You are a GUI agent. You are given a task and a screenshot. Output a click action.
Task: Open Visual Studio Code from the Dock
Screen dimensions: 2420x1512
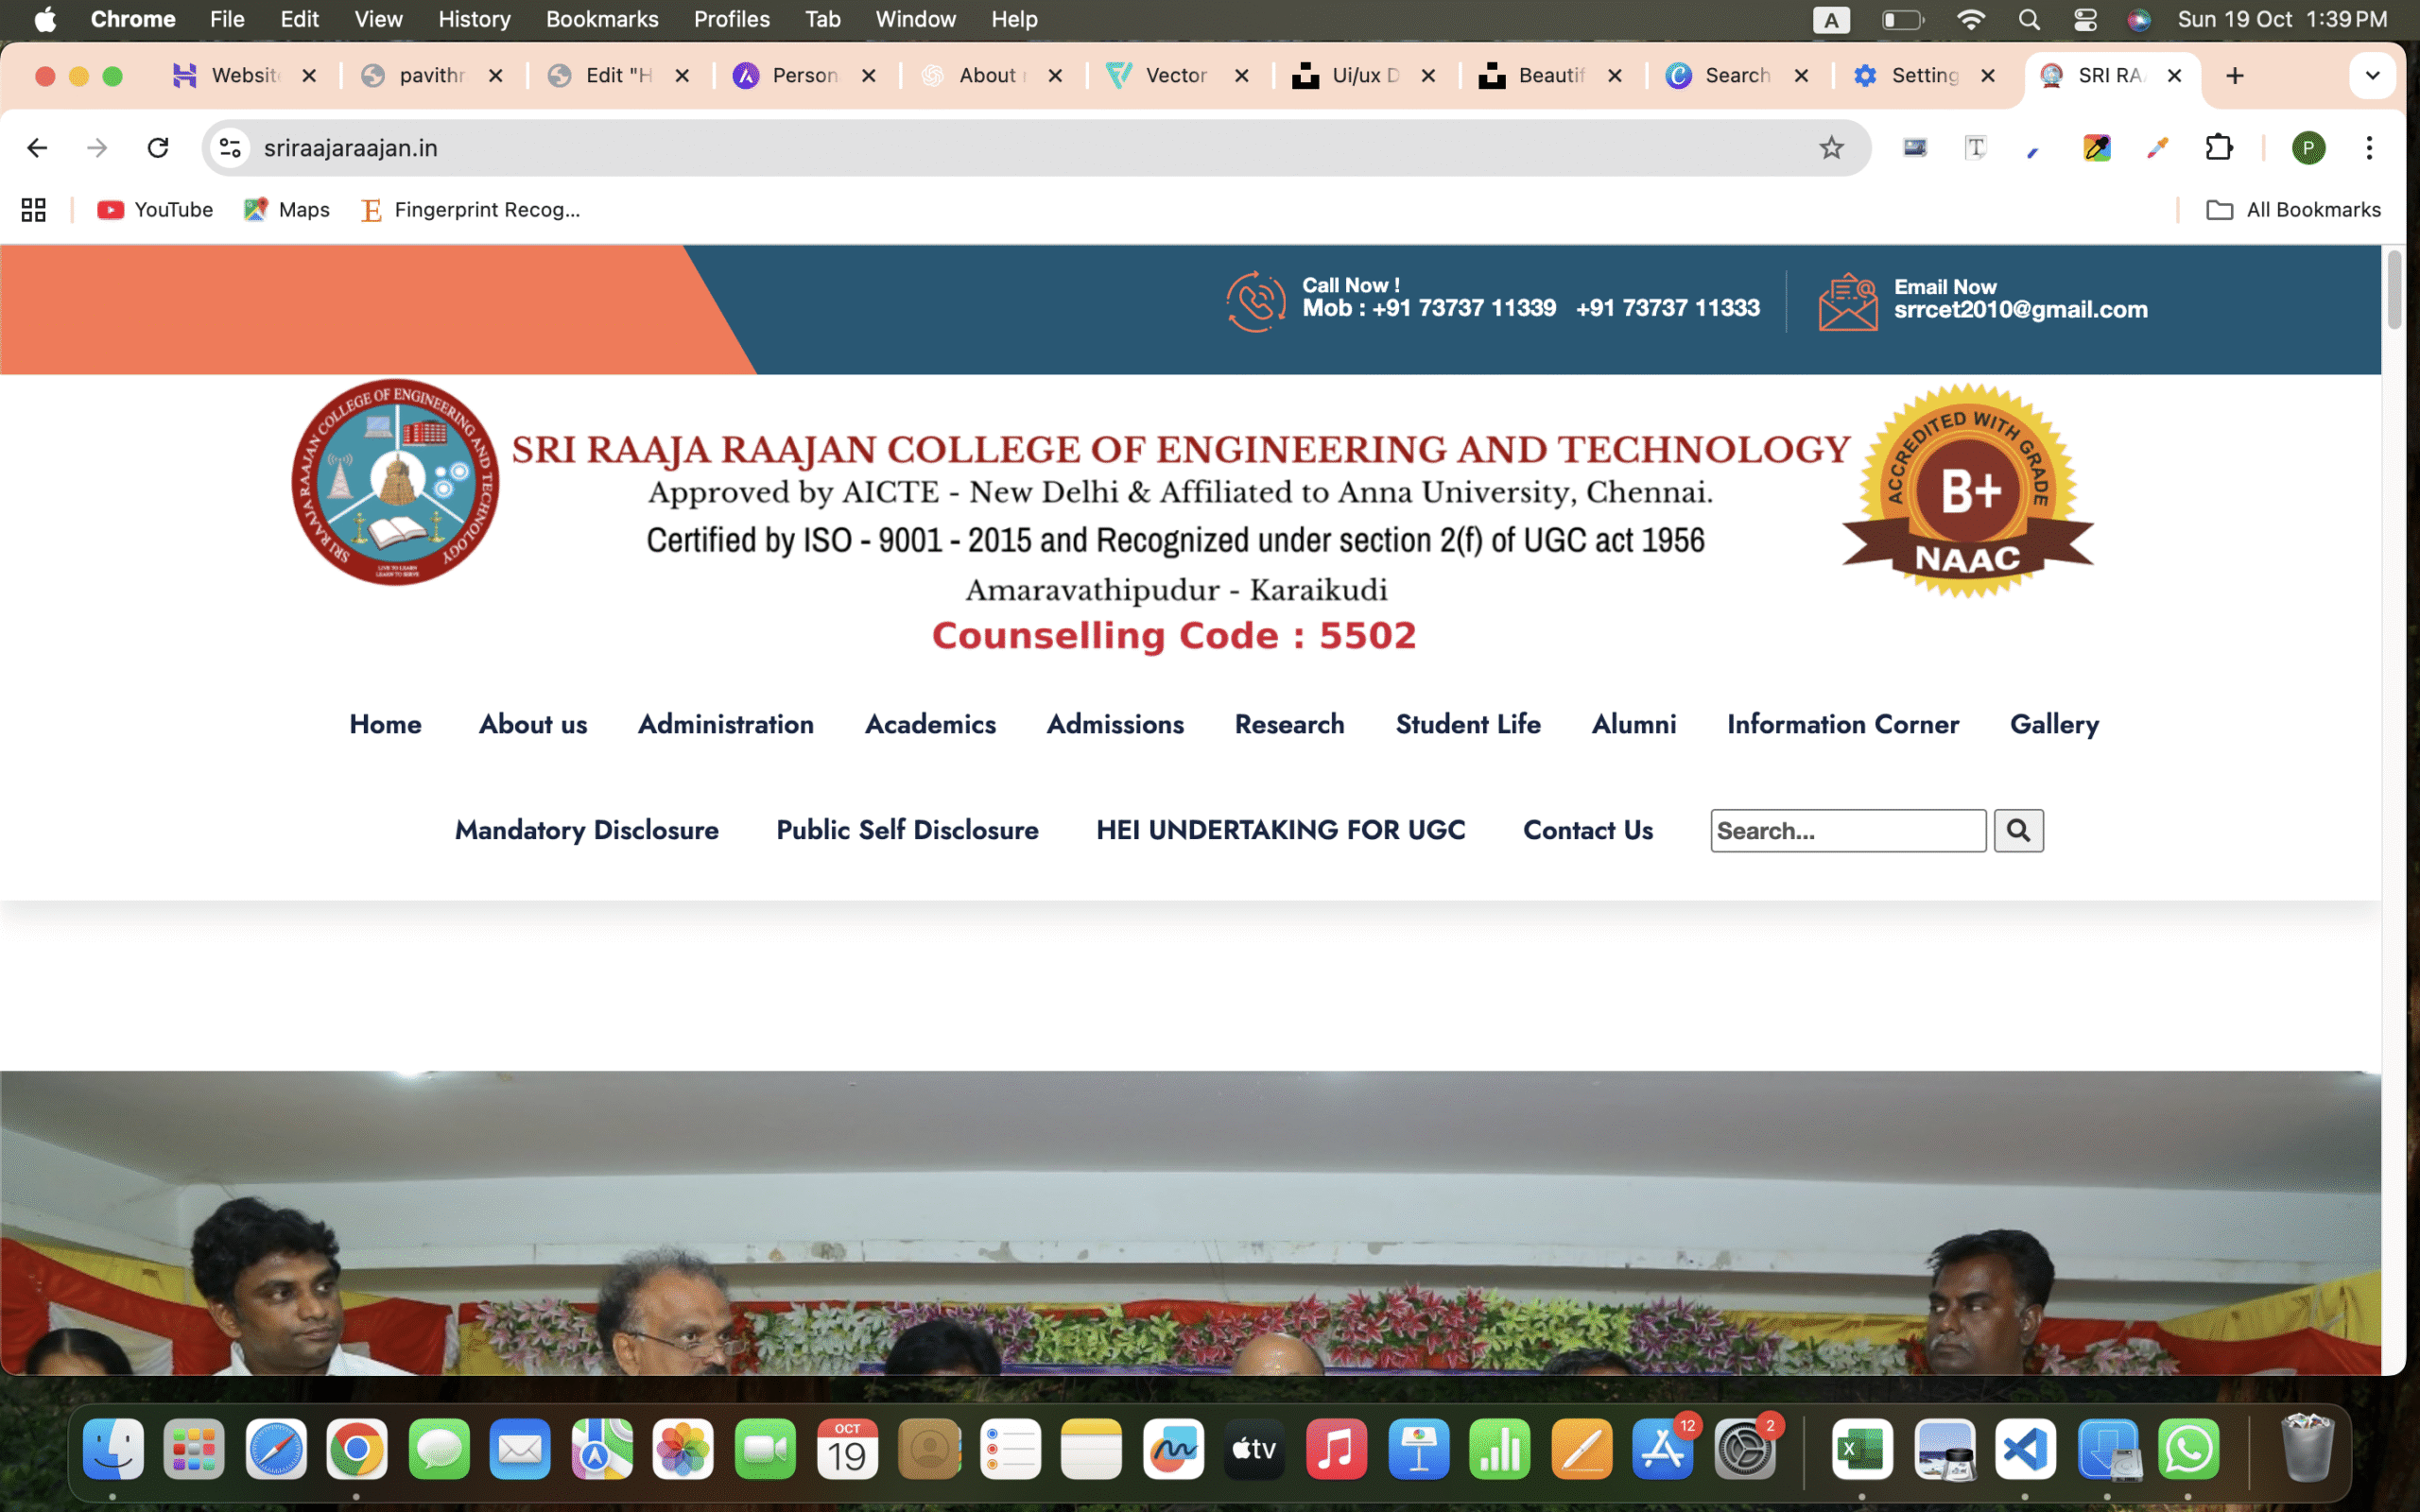point(2027,1448)
